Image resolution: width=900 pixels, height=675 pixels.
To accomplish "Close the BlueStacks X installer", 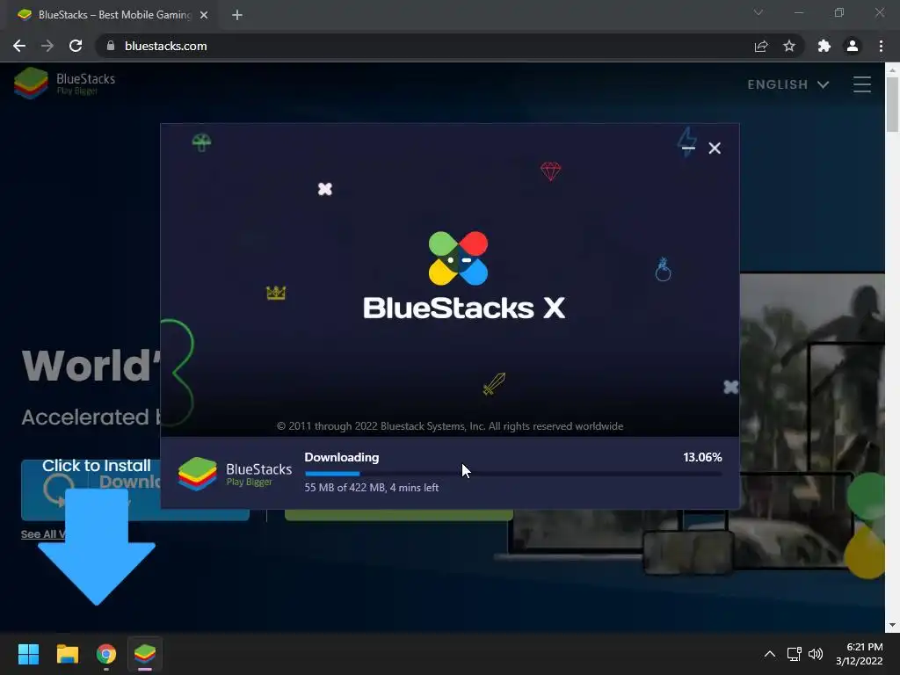I will (x=715, y=148).
